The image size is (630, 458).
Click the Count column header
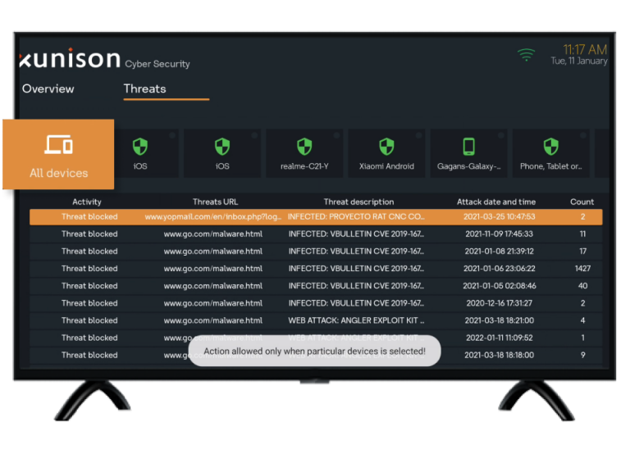(582, 202)
